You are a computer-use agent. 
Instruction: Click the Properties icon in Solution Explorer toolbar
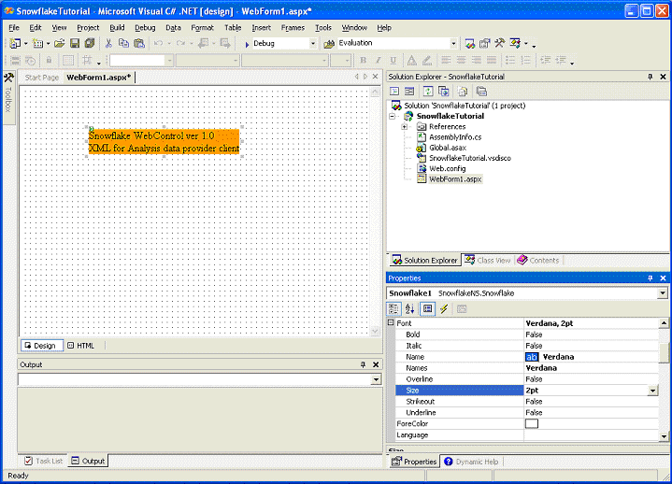click(x=481, y=92)
